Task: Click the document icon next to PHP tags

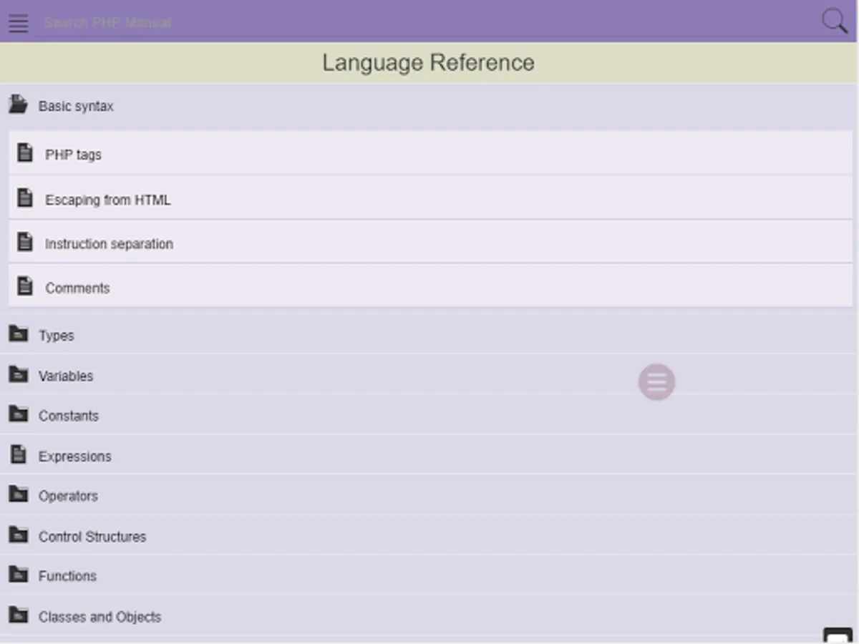Action: [25, 153]
